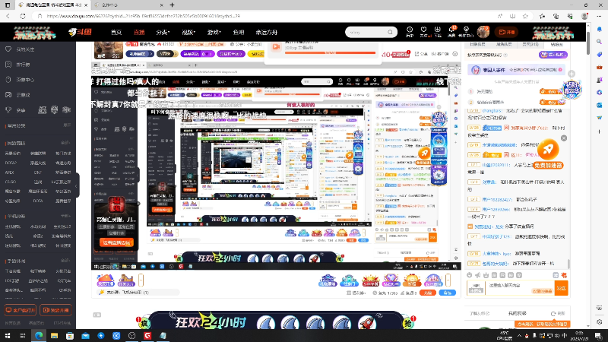The image size is (608, 342).
Task: Click the purple badge showing count 0
Action: 198,54
